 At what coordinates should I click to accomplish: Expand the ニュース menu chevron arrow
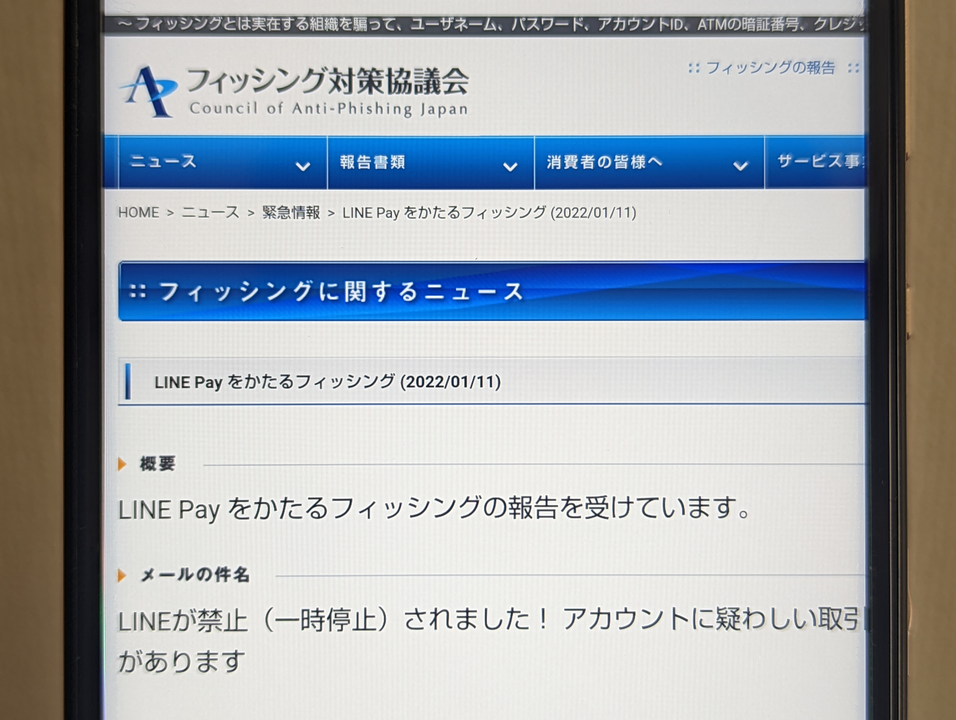coord(303,166)
